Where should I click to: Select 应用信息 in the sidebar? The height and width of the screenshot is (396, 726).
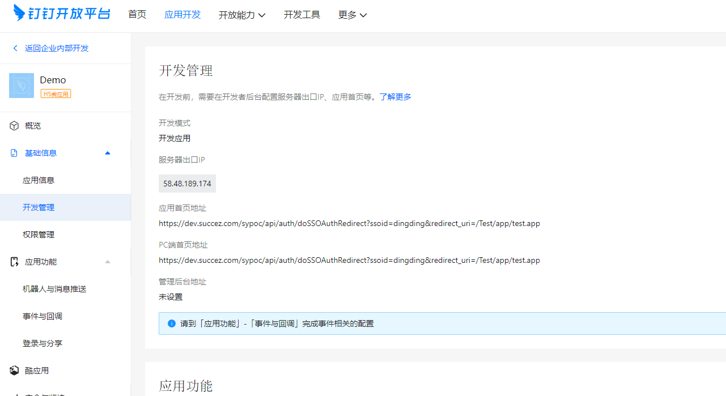[x=36, y=180]
